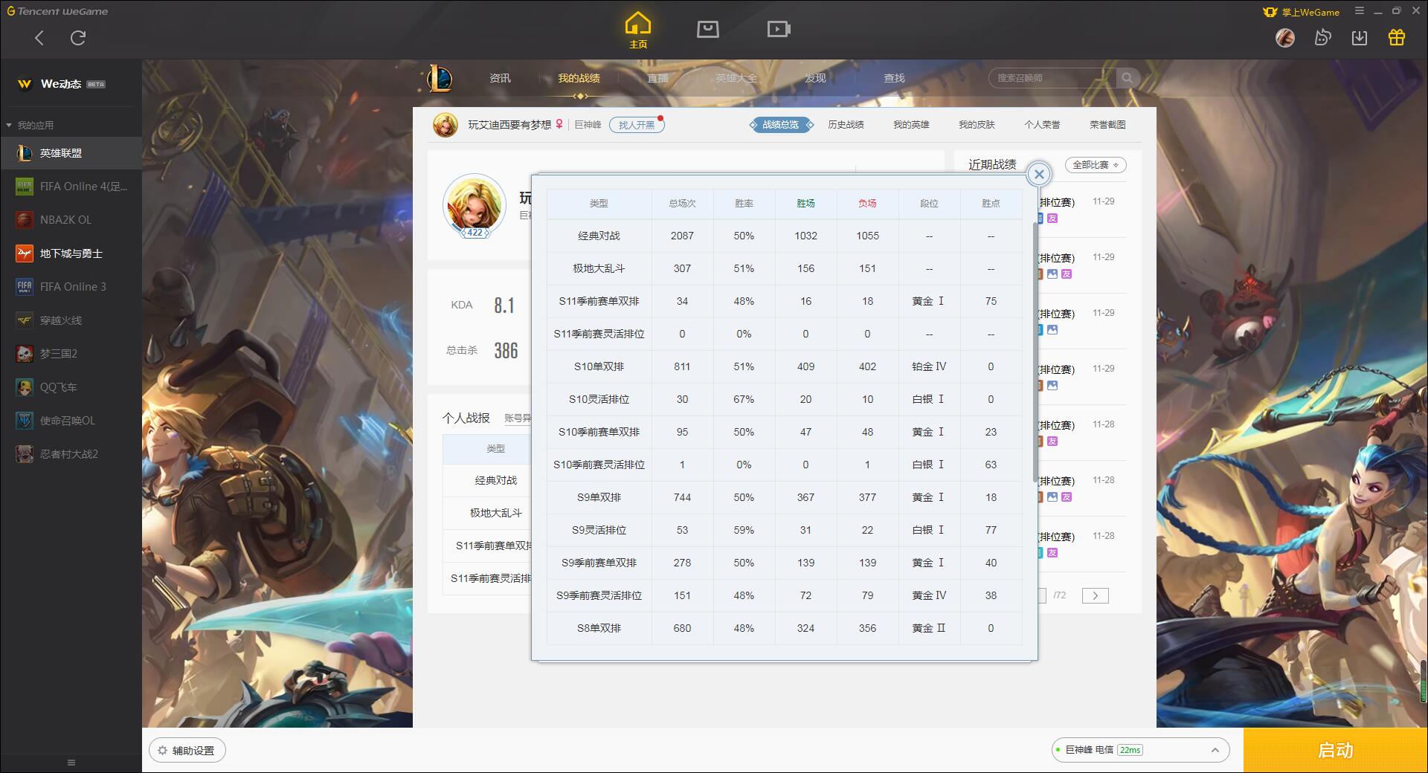The image size is (1428, 773).
Task: Select the S10单双排 row
Action: (x=785, y=366)
